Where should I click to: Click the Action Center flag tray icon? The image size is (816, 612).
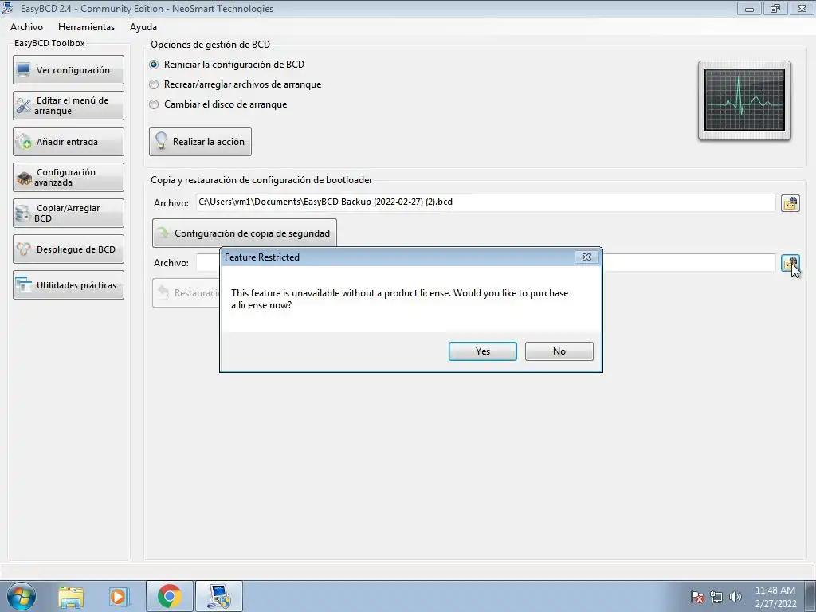tap(697, 597)
